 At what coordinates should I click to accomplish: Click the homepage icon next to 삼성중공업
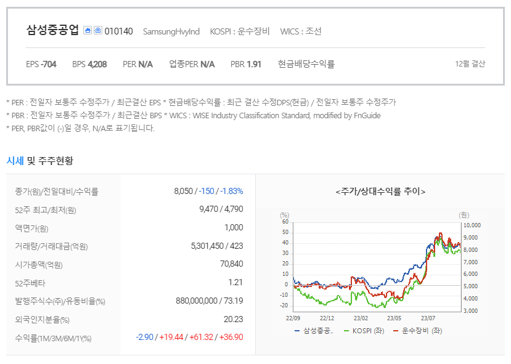click(88, 30)
